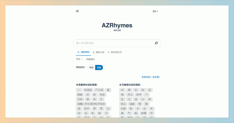Click the 到 search tag
234x123 pixels.
point(147,104)
